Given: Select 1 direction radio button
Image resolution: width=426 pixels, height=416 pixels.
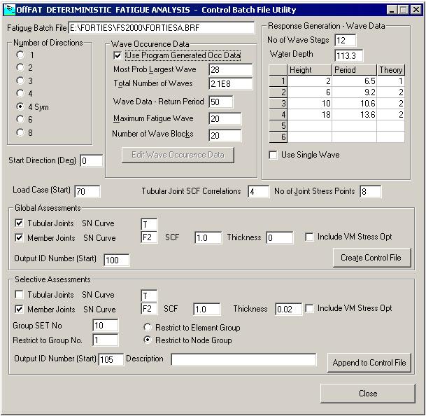Looking at the screenshot, I should click(x=20, y=55).
